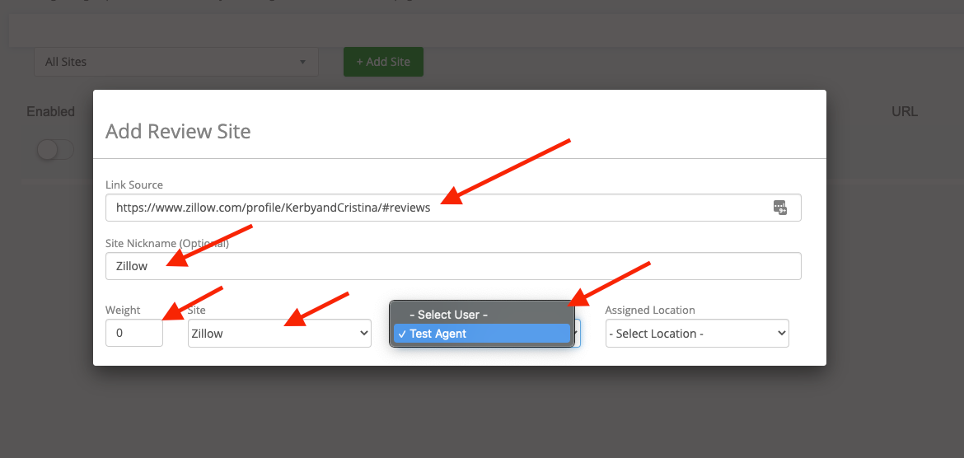964x458 pixels.
Task: Click the Enabled column header
Action: tap(51, 111)
